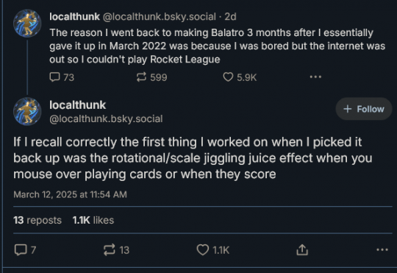Open the parent post text about Rocket League
The height and width of the screenshot is (273, 397).
(217, 46)
